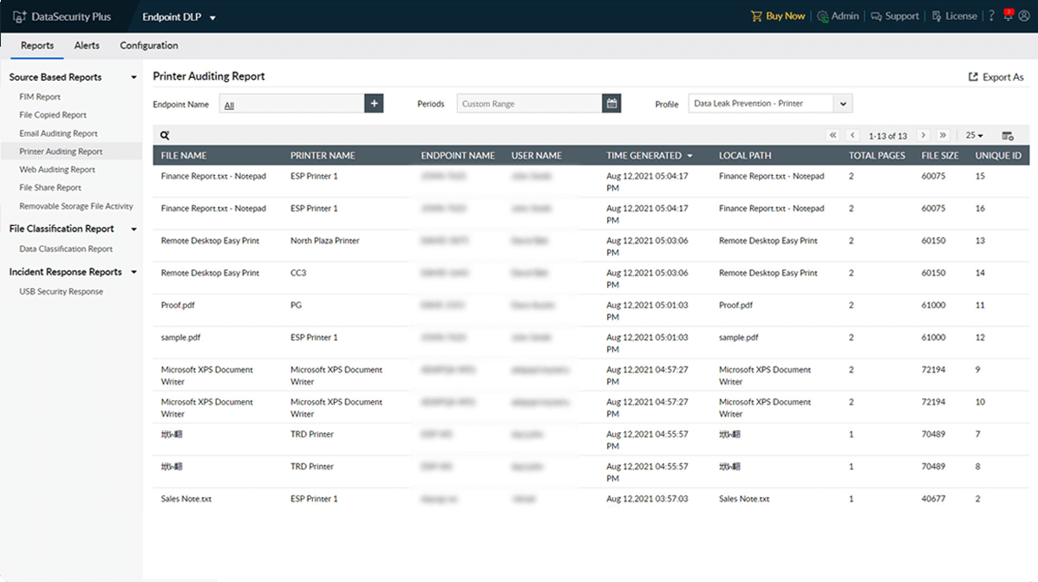Go to the previous page of results
Image resolution: width=1038 pixels, height=582 pixels.
(x=852, y=135)
